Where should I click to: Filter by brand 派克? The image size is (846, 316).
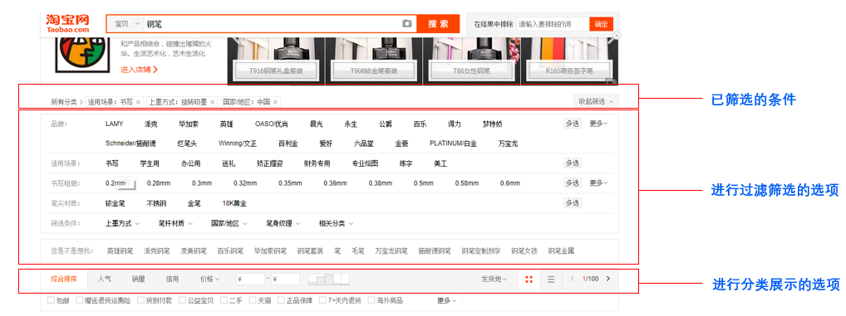click(x=151, y=124)
